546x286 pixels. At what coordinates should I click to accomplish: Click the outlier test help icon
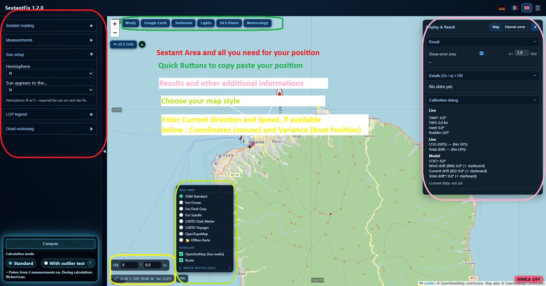tap(90, 263)
